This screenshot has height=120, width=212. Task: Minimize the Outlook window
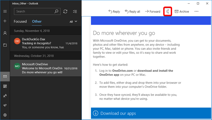[x=189, y=4]
